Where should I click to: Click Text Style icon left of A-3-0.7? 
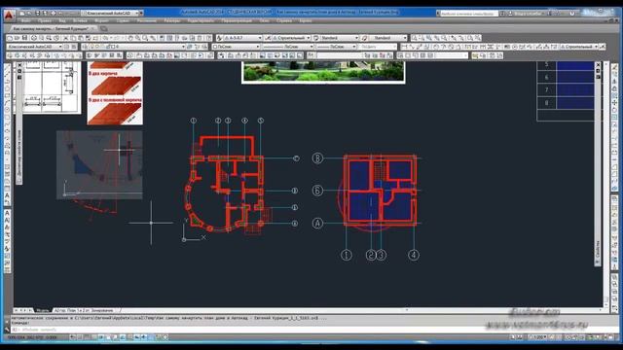219,38
